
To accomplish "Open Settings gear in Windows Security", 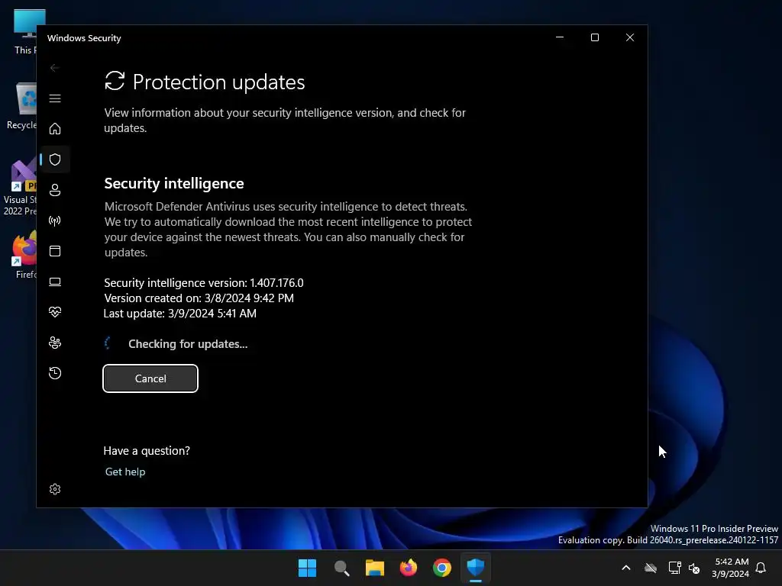I will [55, 489].
